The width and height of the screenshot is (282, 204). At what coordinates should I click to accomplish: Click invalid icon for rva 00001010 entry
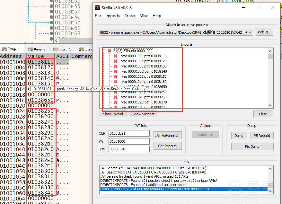(x=116, y=76)
